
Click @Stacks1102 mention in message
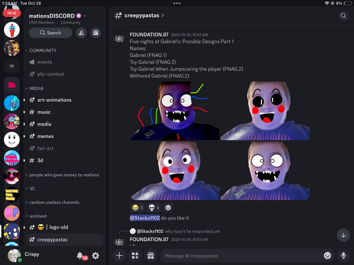coord(145,218)
